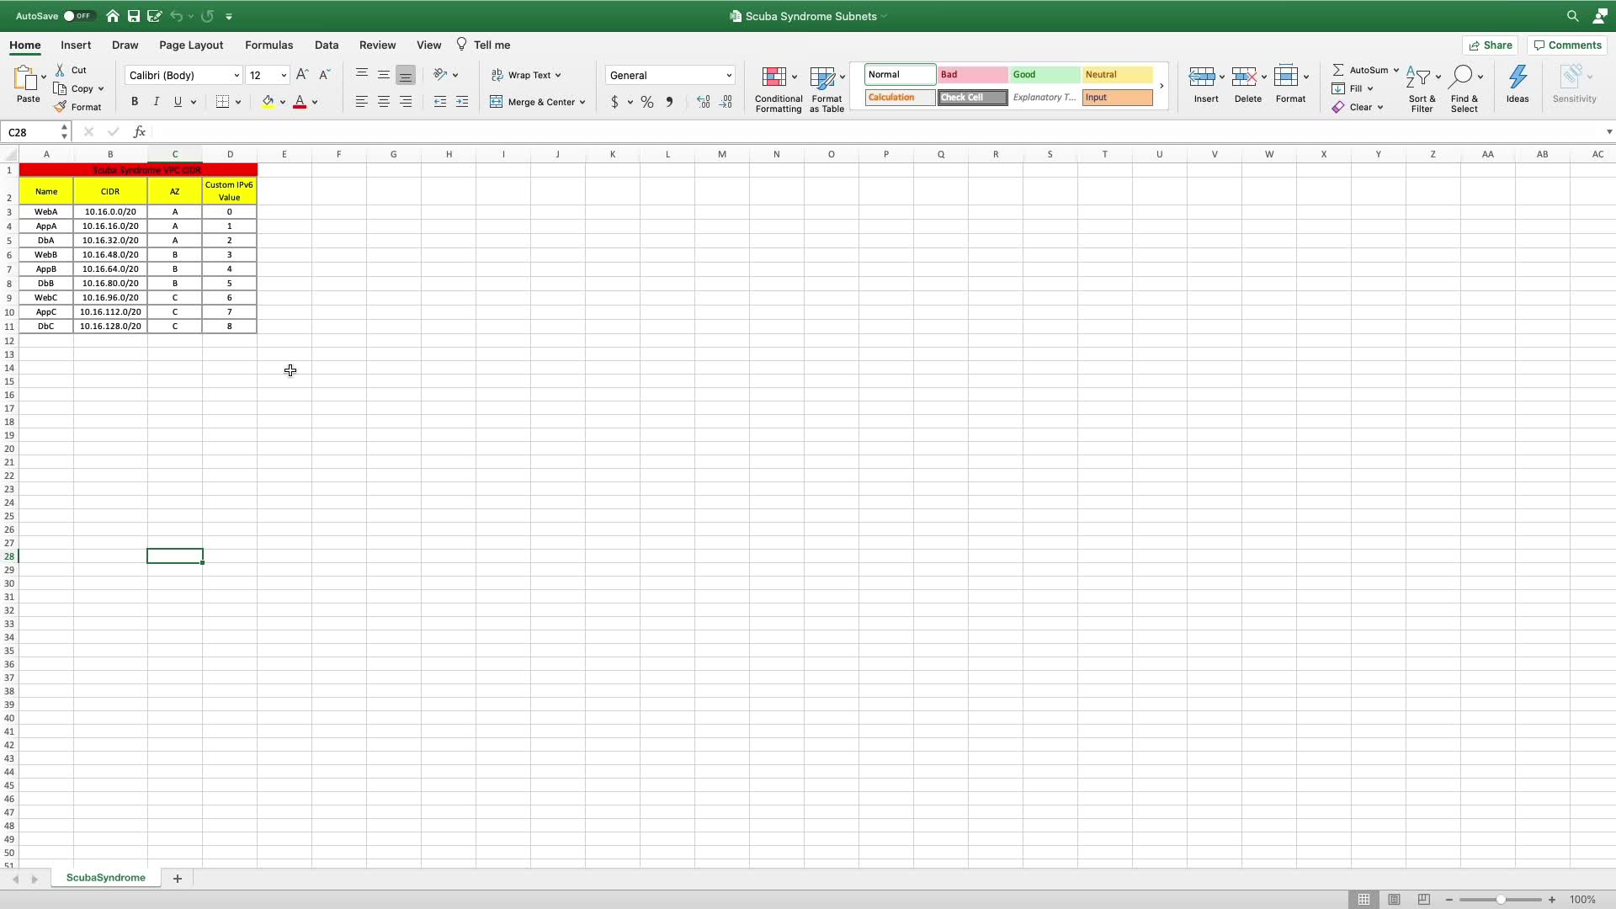Image resolution: width=1616 pixels, height=909 pixels.
Task: Open the font name dropdown
Action: pyautogui.click(x=236, y=76)
